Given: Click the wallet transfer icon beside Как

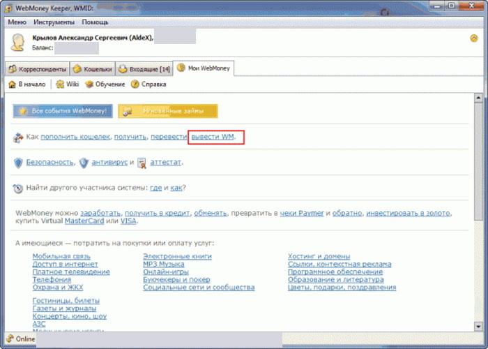Looking at the screenshot, I should point(18,137).
